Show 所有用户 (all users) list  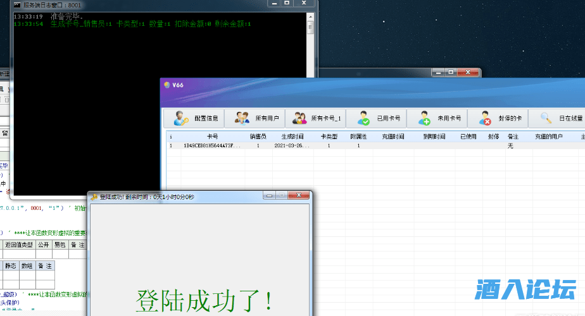[255, 118]
